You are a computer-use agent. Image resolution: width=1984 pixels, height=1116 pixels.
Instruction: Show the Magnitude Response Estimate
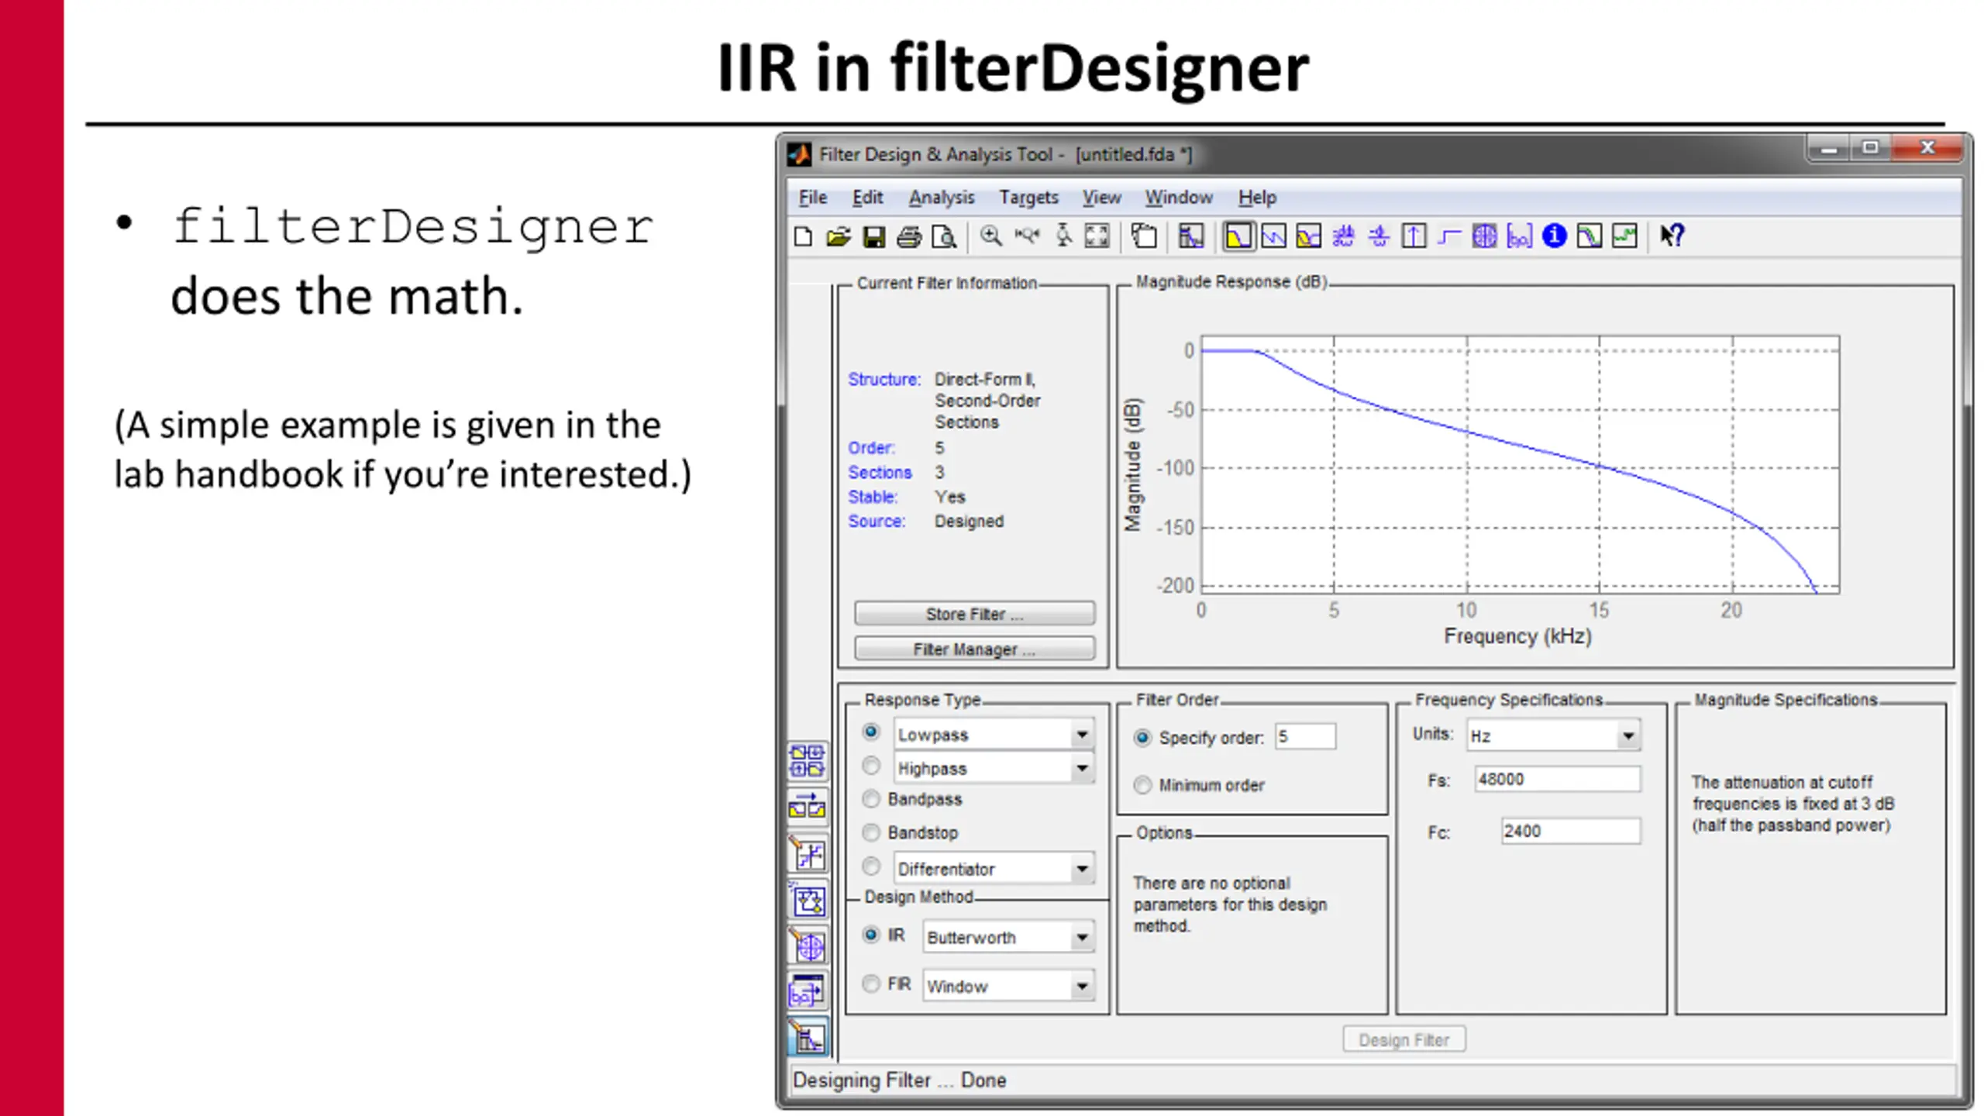[x=1590, y=236]
